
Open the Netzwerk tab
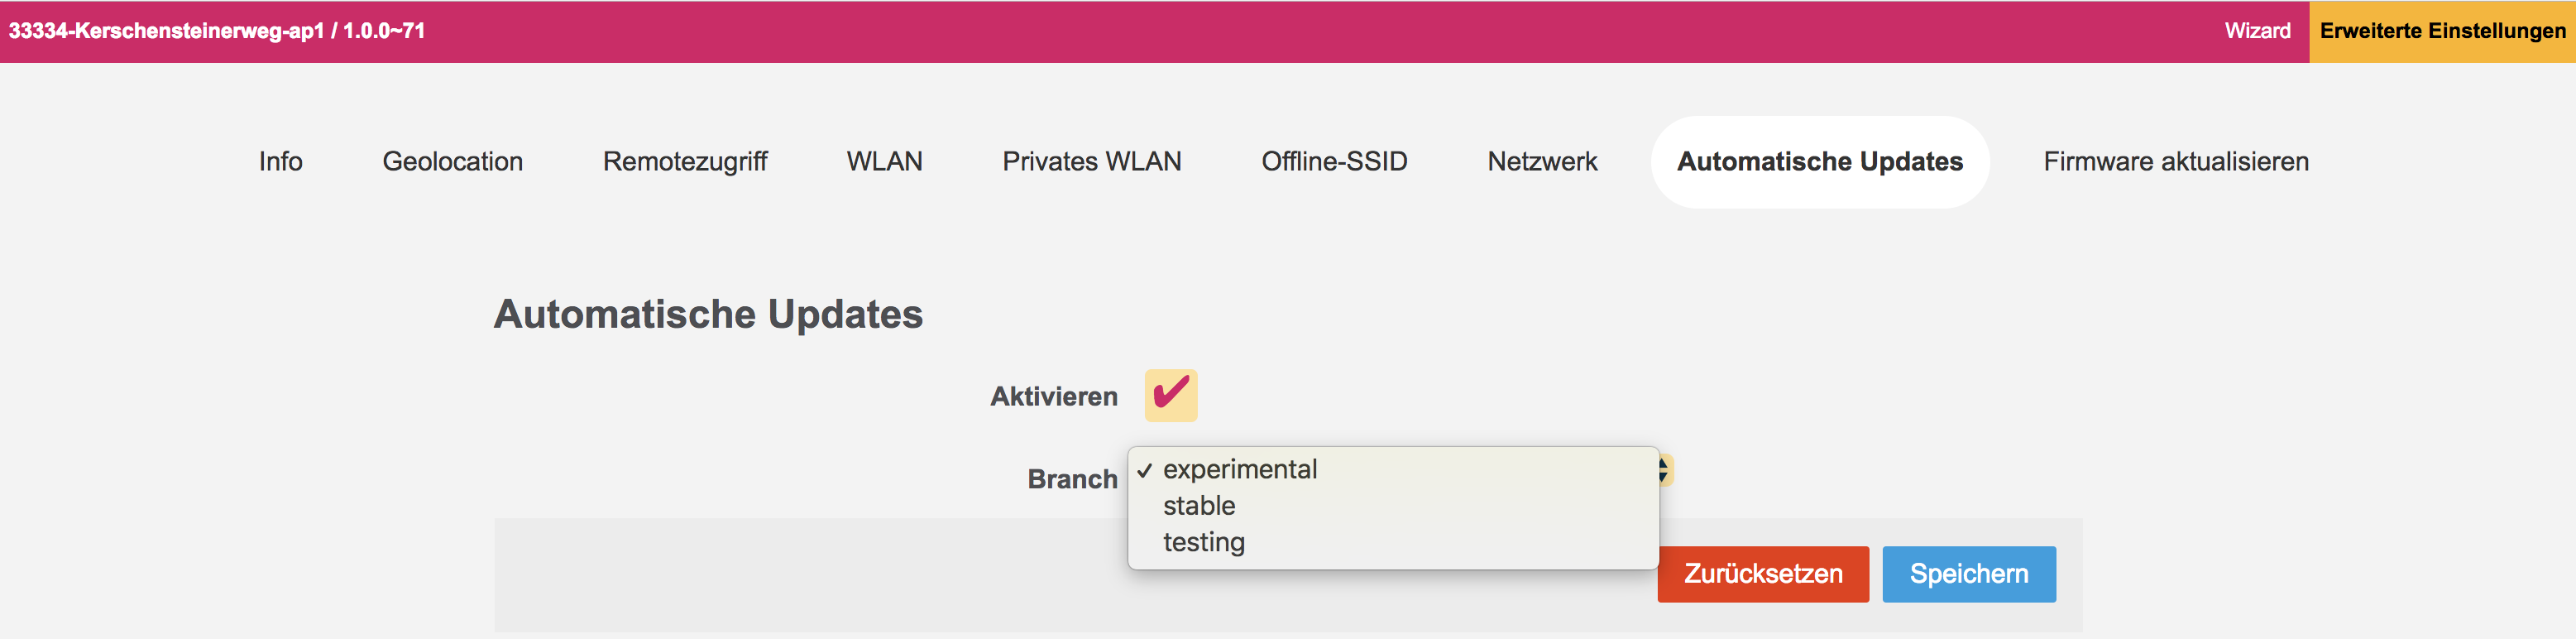pyautogui.click(x=1542, y=162)
